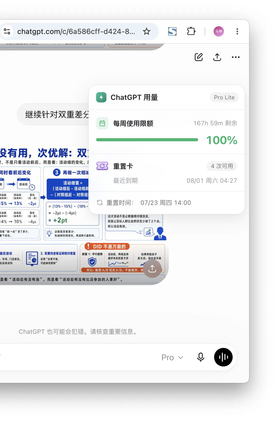Screen dimensions: 278x421
Task: Click the refresh icon beside 重置时间
Action: click(100, 203)
